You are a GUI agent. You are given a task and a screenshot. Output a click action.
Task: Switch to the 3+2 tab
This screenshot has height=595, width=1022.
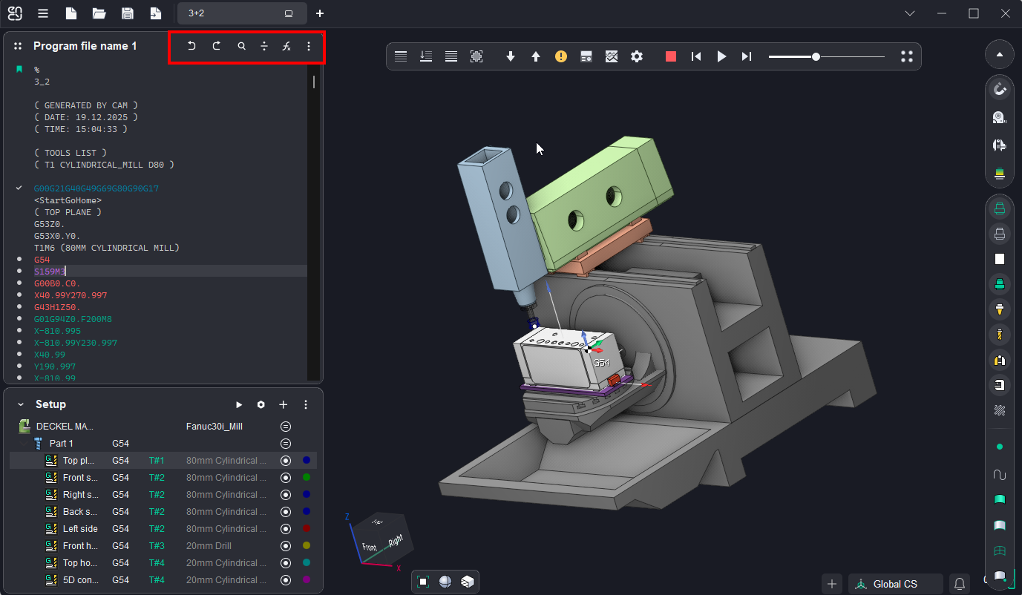230,13
